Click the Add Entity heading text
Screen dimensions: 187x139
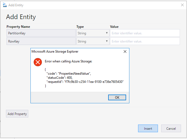[x=21, y=17]
